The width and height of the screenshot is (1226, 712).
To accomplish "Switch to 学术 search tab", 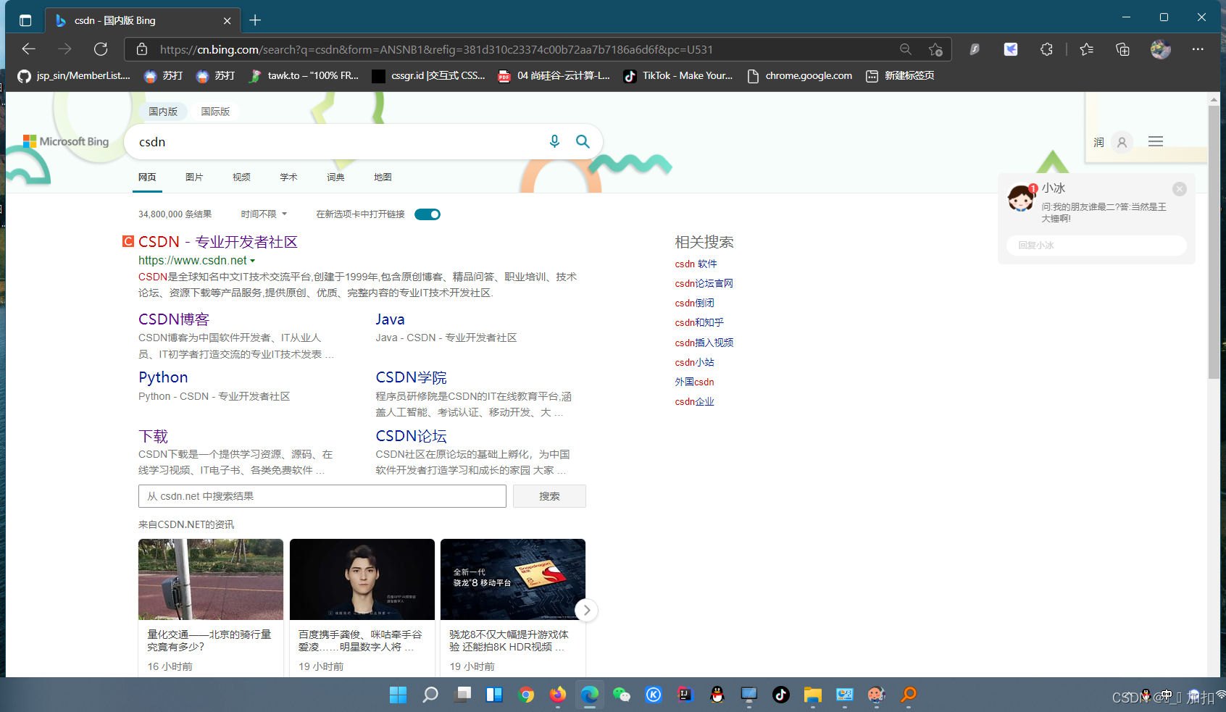I will click(x=288, y=177).
